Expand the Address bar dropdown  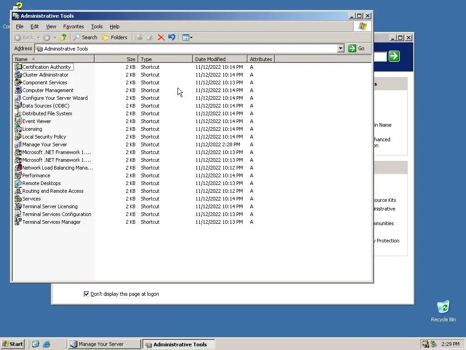point(340,48)
